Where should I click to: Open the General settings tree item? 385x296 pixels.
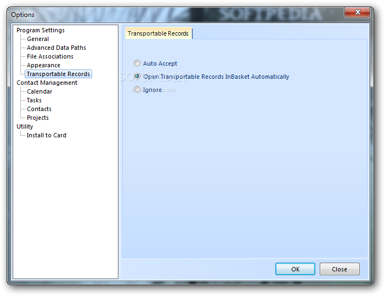(x=38, y=39)
